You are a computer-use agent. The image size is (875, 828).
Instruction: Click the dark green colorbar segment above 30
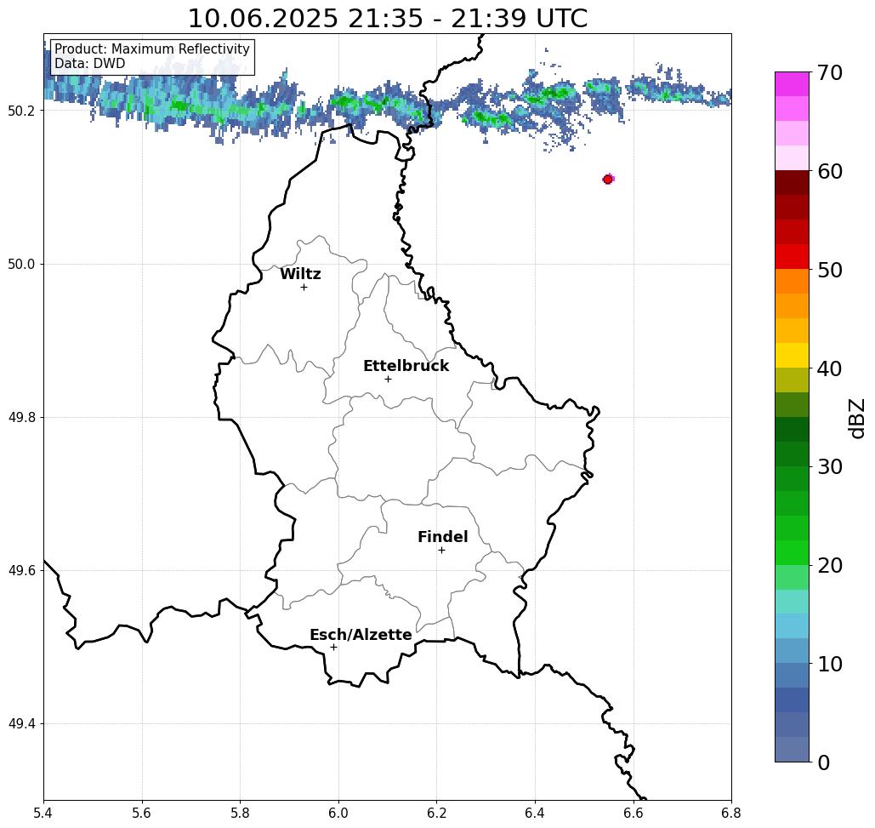792,454
